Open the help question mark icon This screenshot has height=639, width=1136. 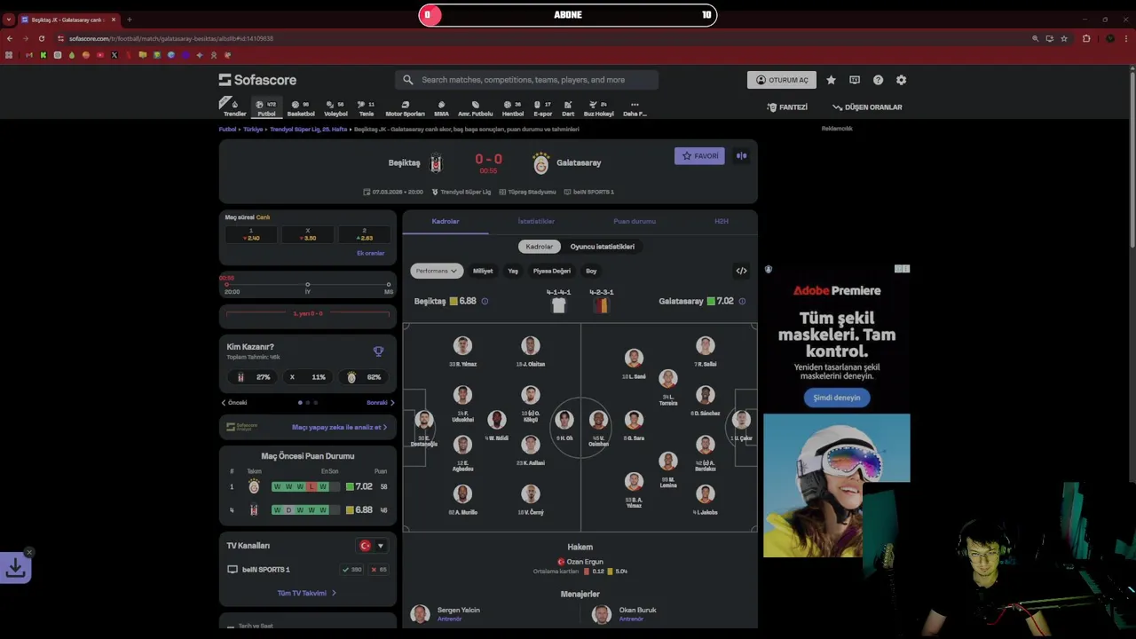pos(878,80)
